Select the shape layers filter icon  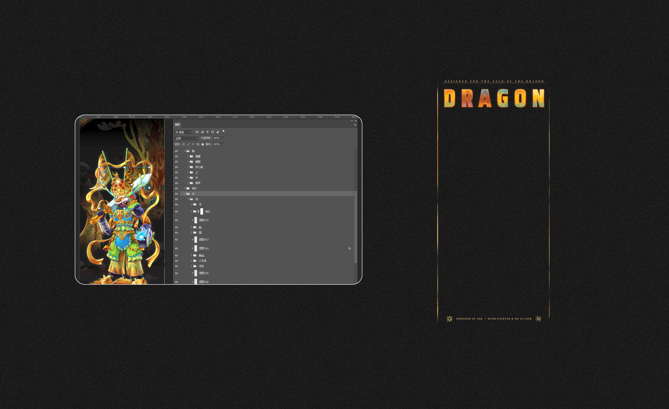[x=213, y=132]
